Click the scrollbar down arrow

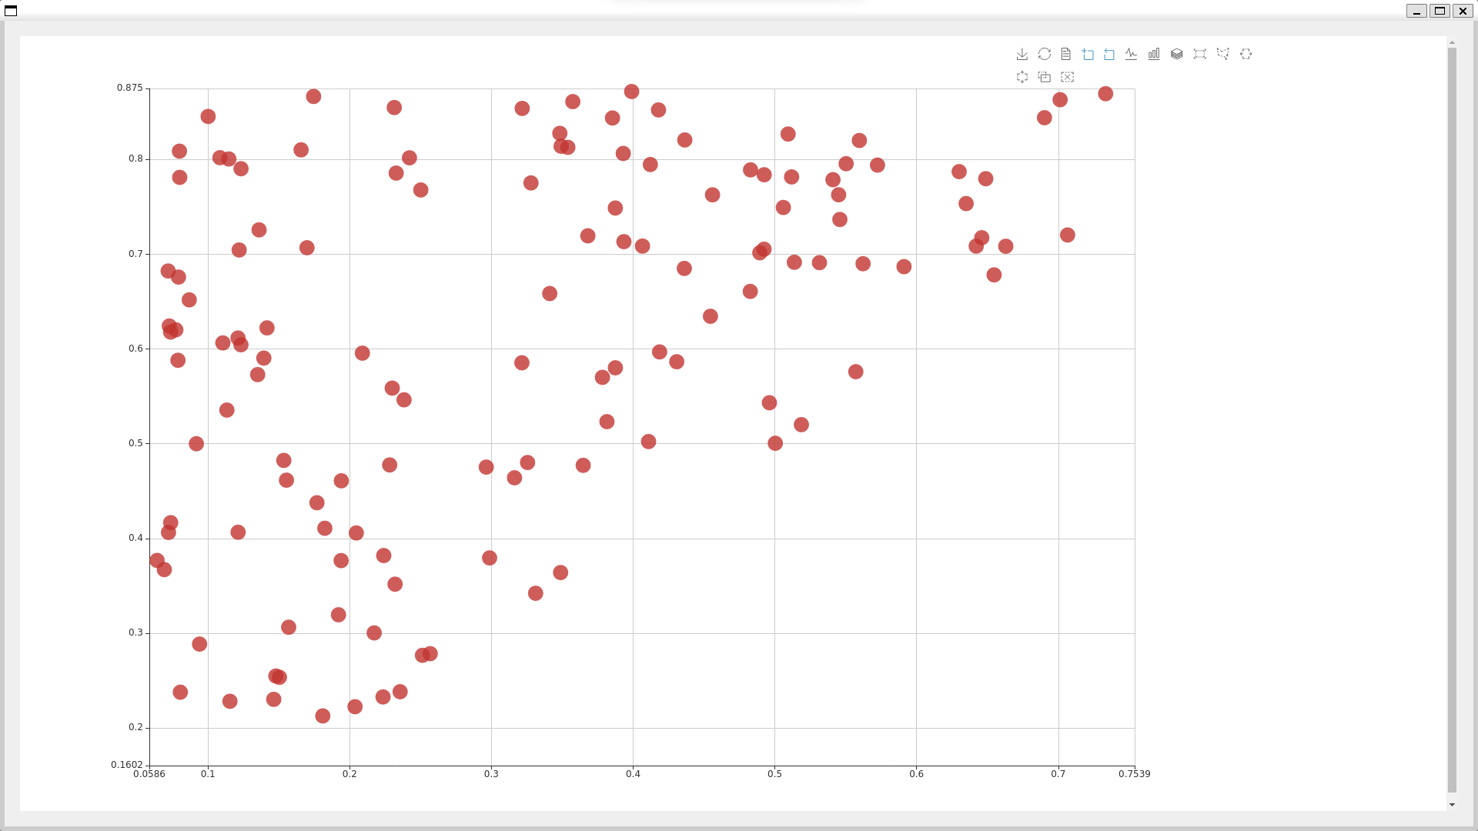click(1452, 805)
